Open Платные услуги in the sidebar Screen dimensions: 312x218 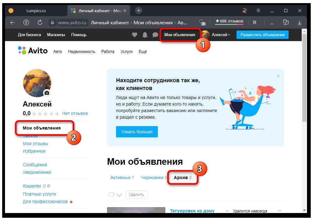click(39, 194)
